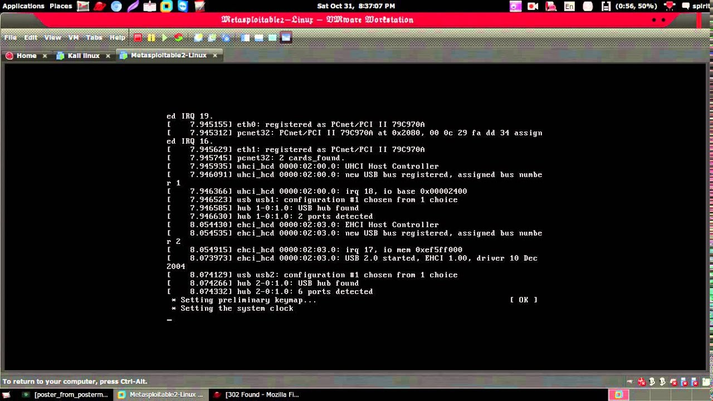This screenshot has height=401, width=713.
Task: Open the Edit menu
Action: (x=31, y=38)
